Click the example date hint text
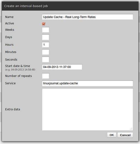The height and width of the screenshot is (144, 140). (x=20, y=70)
